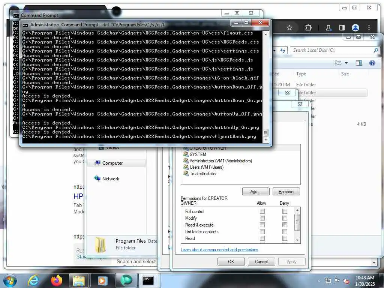
Task: Click command prompt scrollbar up arrow
Action: (266, 34)
